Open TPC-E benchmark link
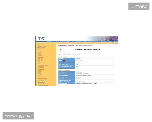152x122 pixels. tap(40, 53)
